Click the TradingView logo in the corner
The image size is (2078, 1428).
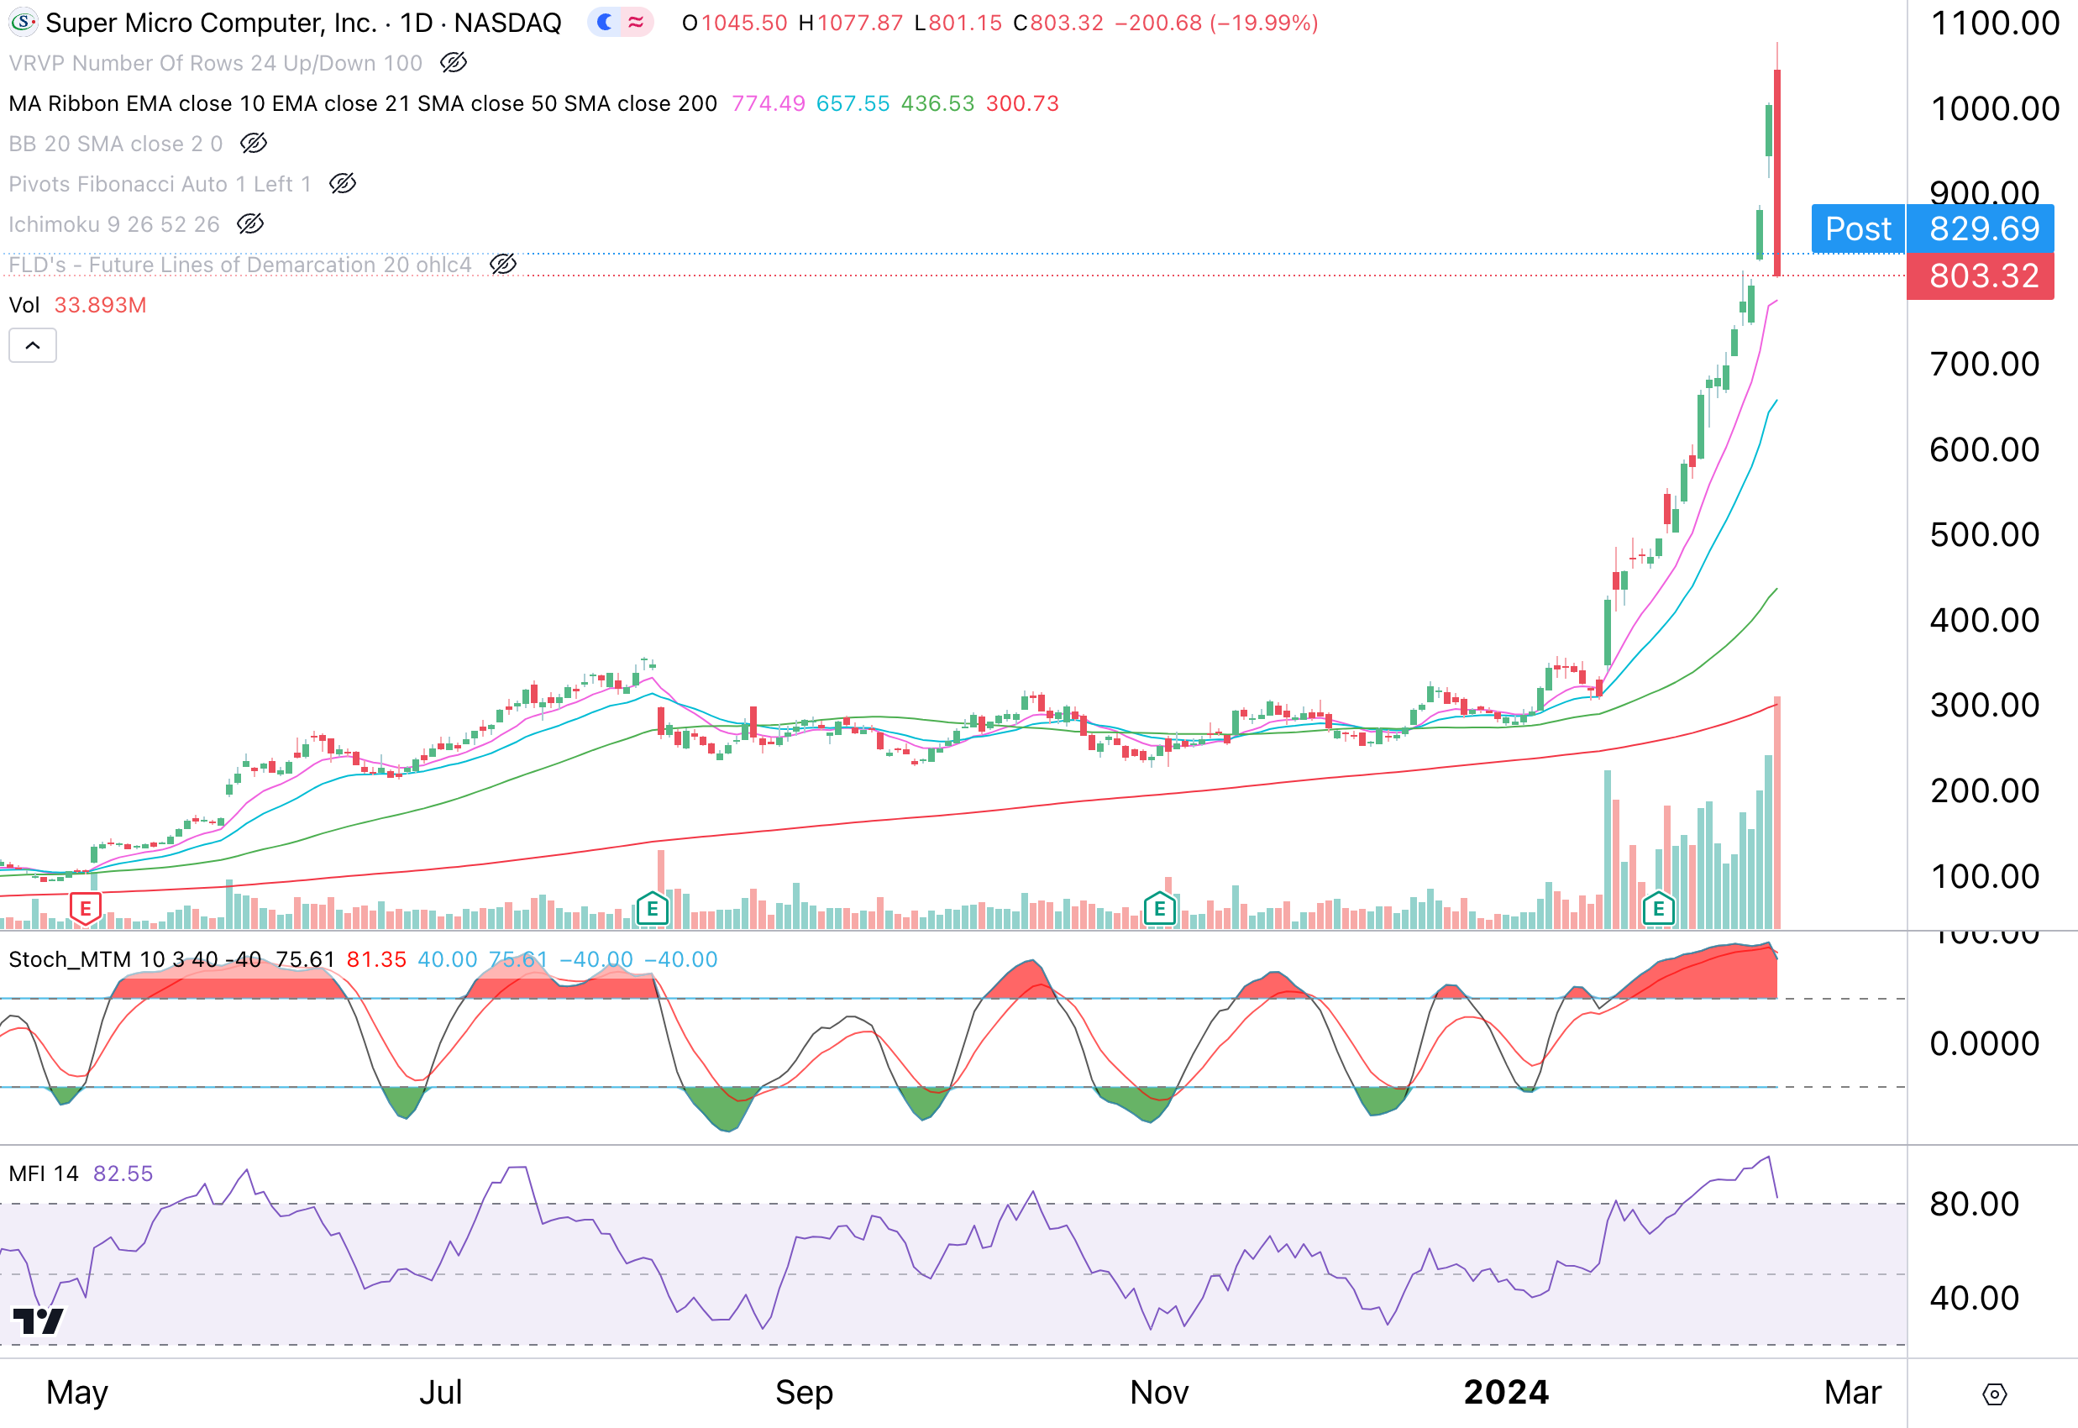pos(38,1320)
